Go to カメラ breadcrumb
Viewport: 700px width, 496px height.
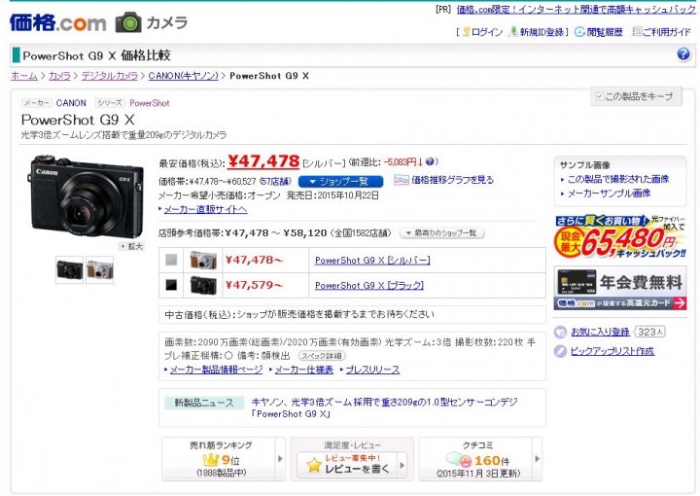pos(59,76)
